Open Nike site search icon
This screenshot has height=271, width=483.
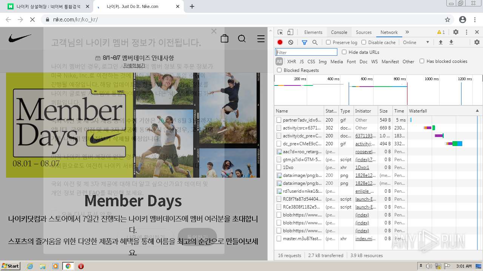tap(242, 38)
